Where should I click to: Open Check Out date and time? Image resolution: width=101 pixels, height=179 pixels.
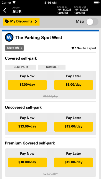(81, 10)
